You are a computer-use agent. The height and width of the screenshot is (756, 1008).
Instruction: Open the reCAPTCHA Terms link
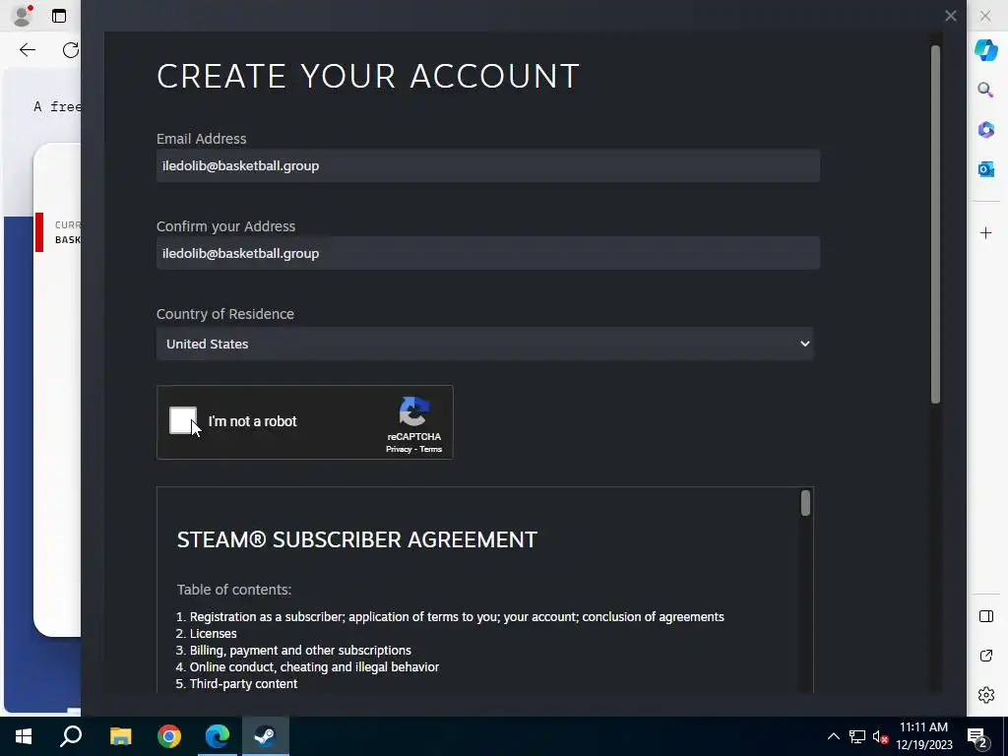[431, 449]
